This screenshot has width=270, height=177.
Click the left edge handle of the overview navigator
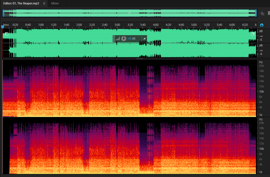click(x=3, y=13)
